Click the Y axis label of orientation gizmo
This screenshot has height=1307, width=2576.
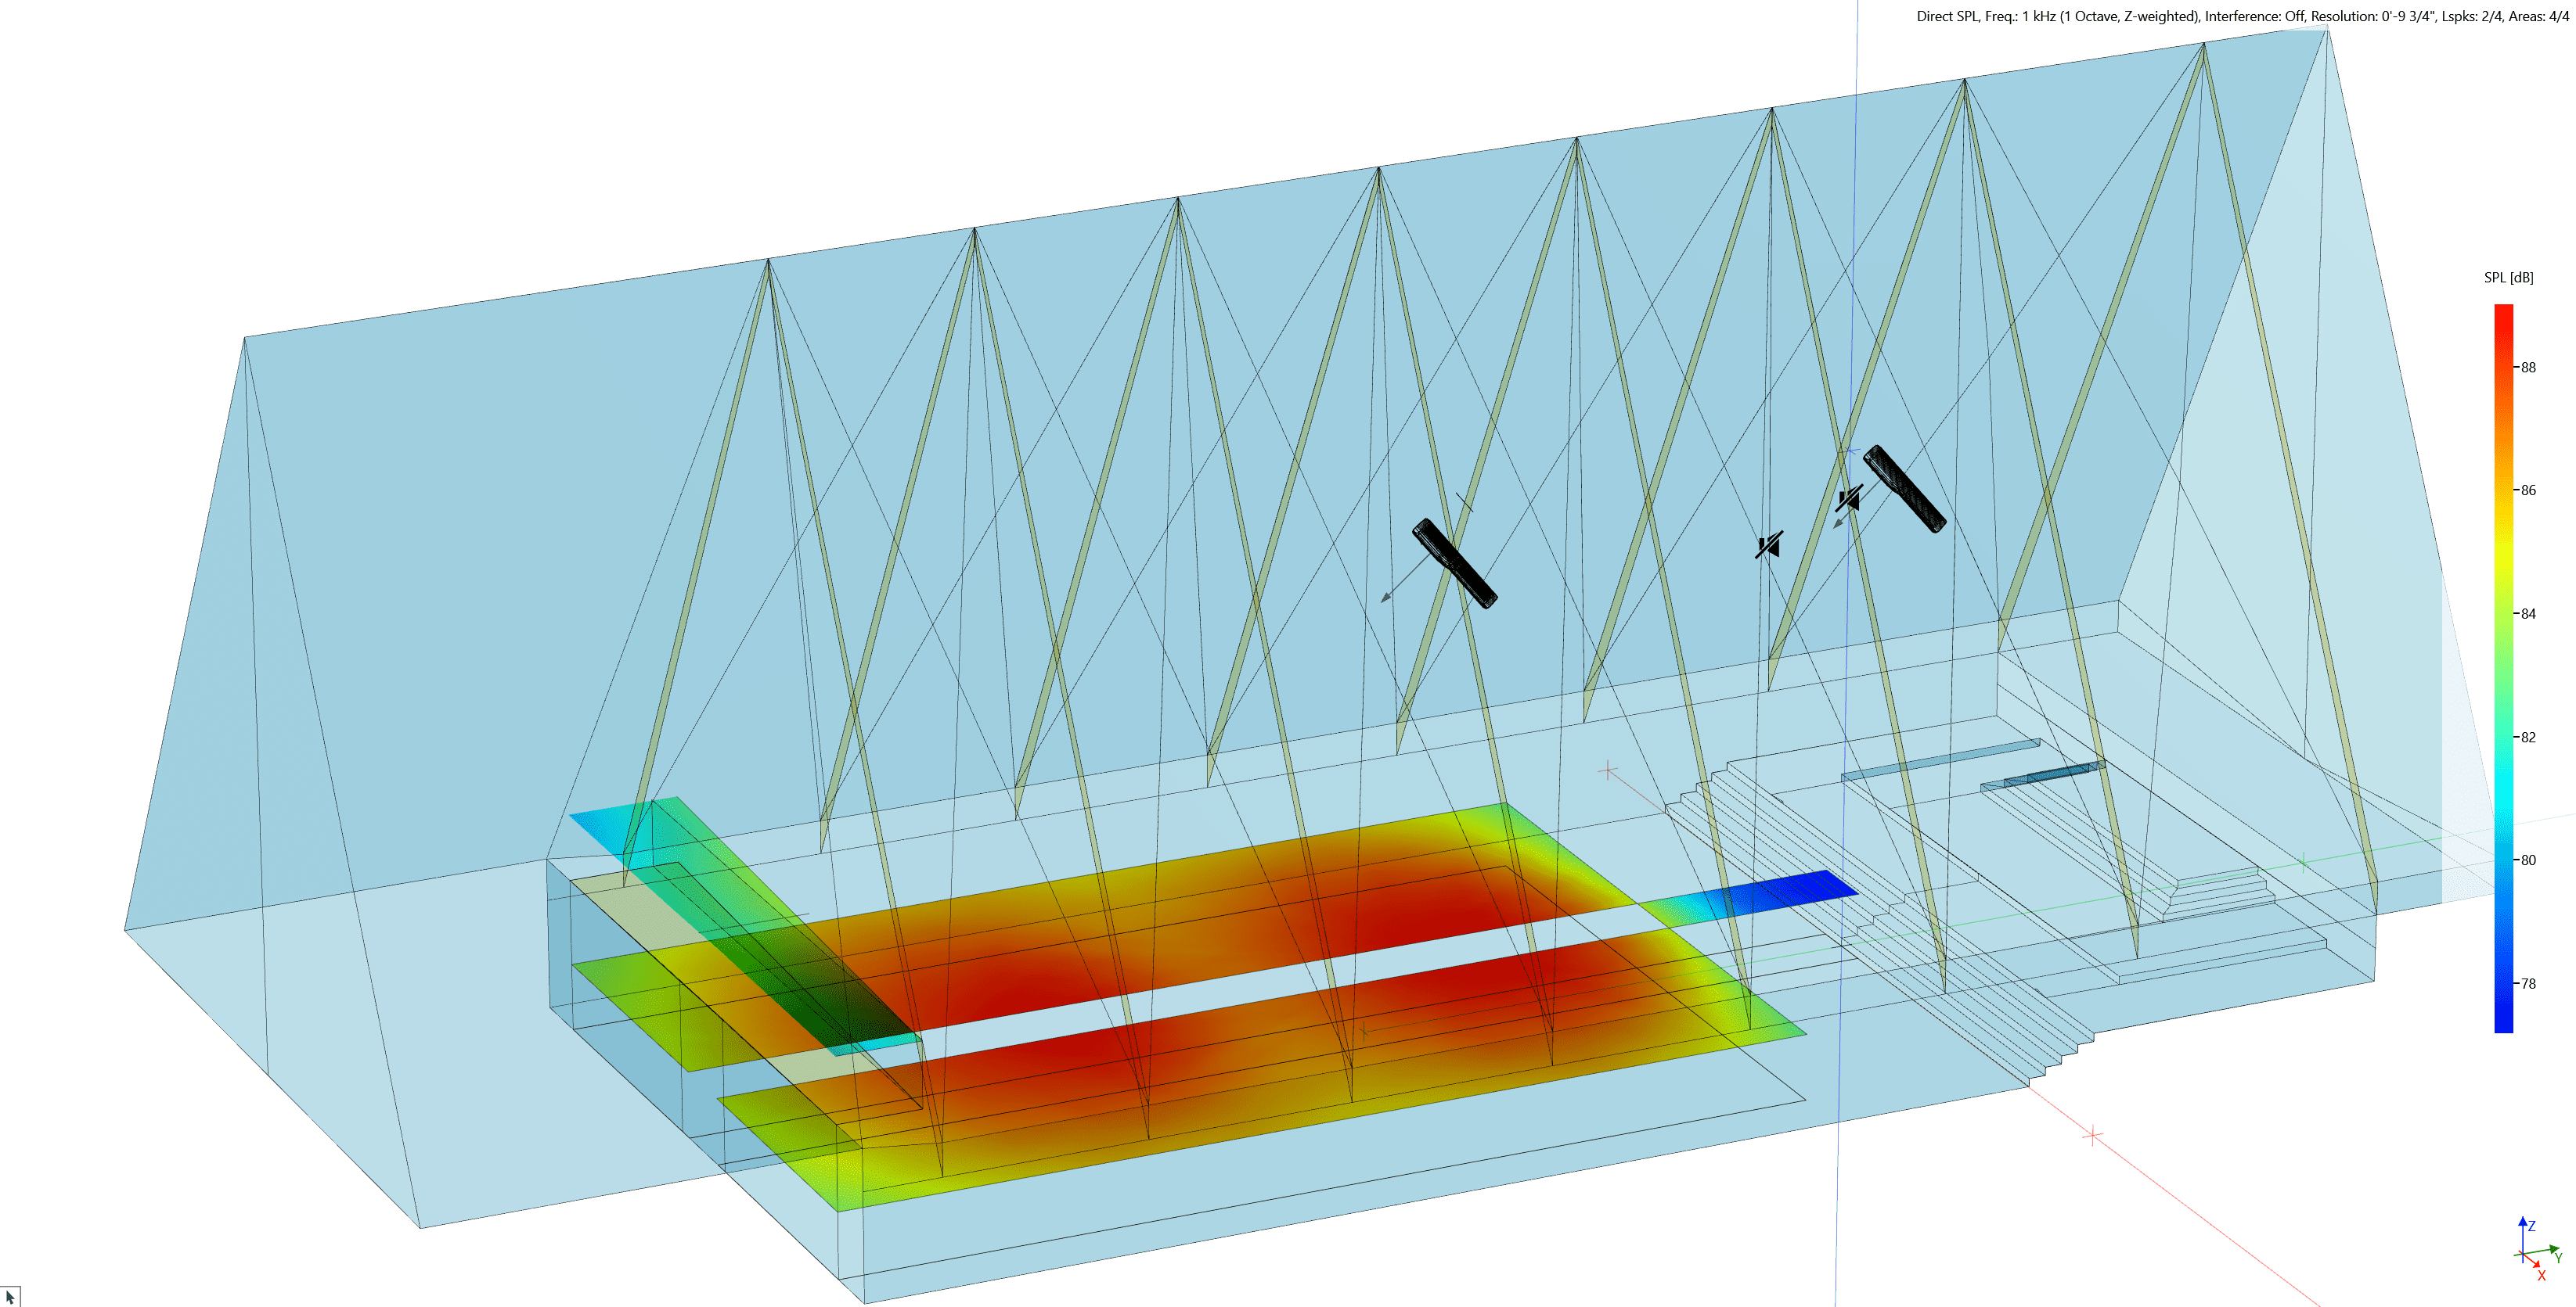click(x=2559, y=1258)
